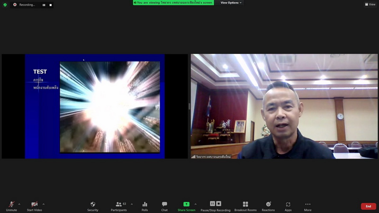The width and height of the screenshot is (379, 213).
Task: Open the Chat panel
Action: coord(164,204)
